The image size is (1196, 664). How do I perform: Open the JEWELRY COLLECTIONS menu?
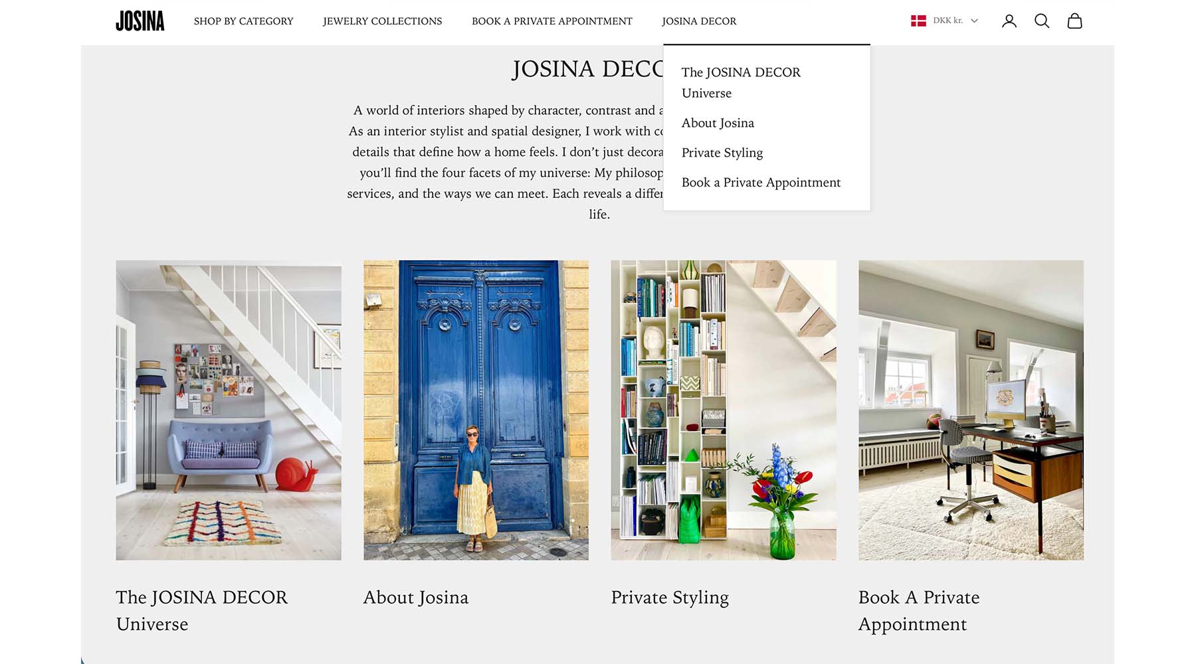[382, 21]
